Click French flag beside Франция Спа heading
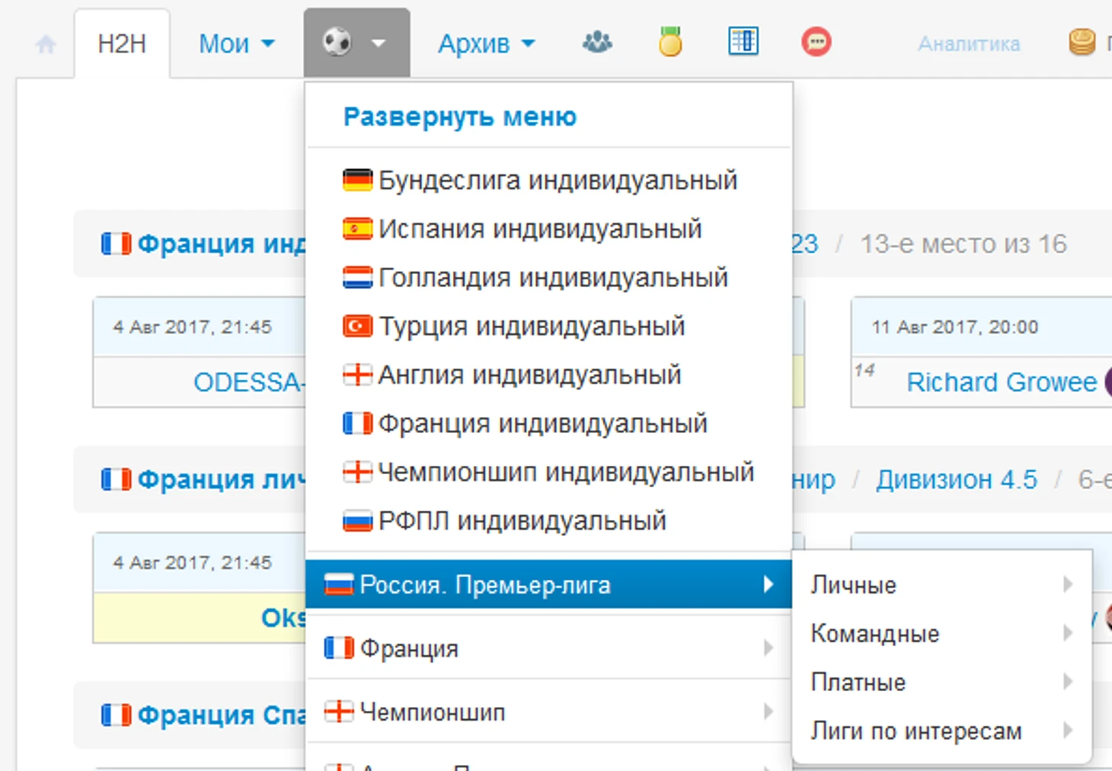 pos(117,716)
